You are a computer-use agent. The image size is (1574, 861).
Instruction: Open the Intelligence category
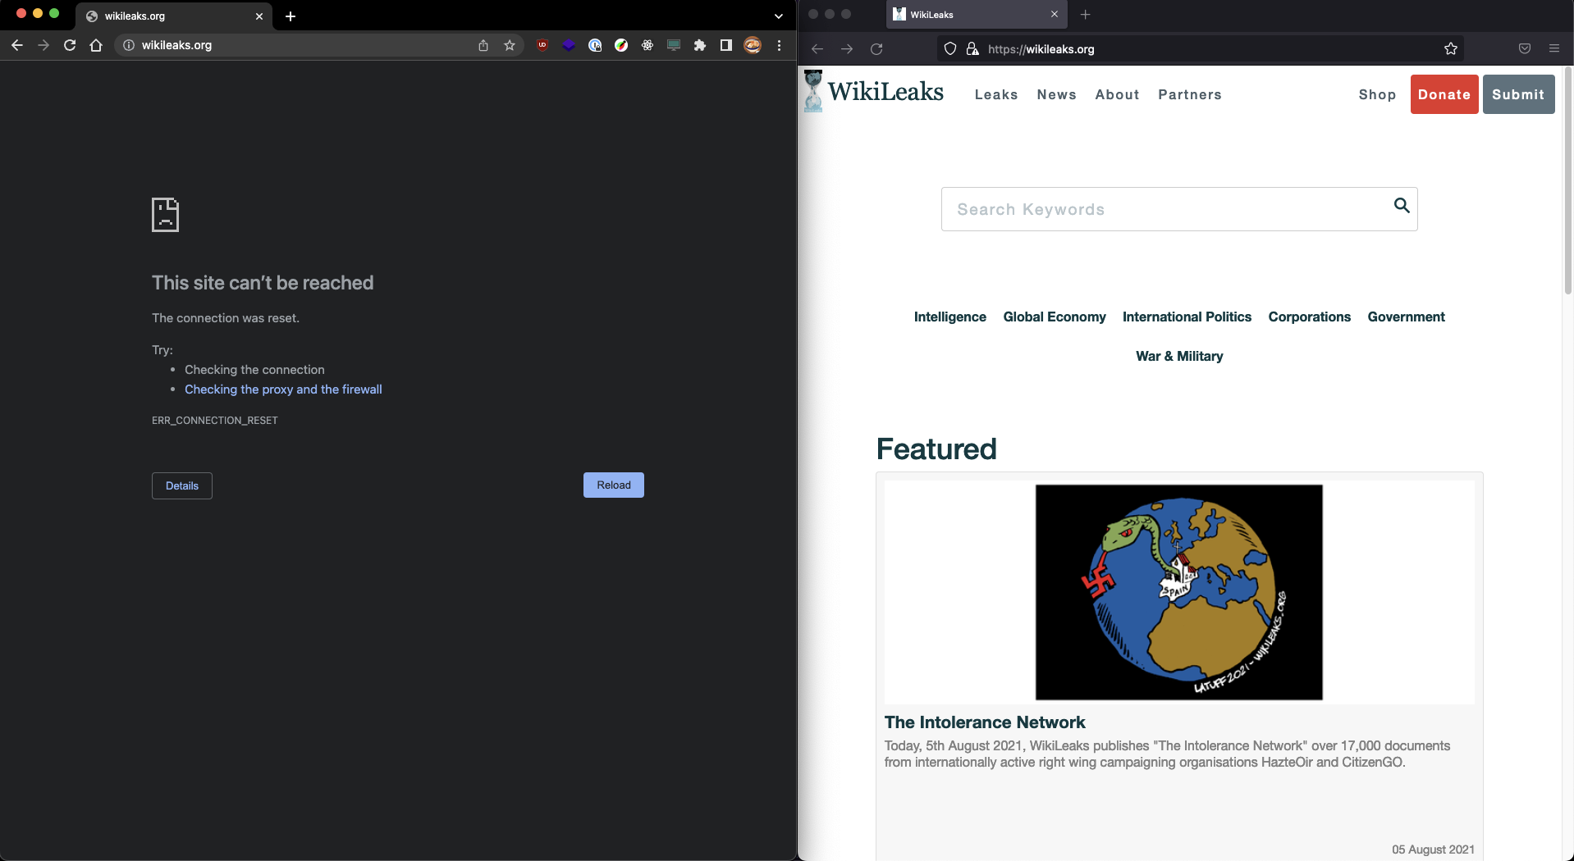coord(950,317)
